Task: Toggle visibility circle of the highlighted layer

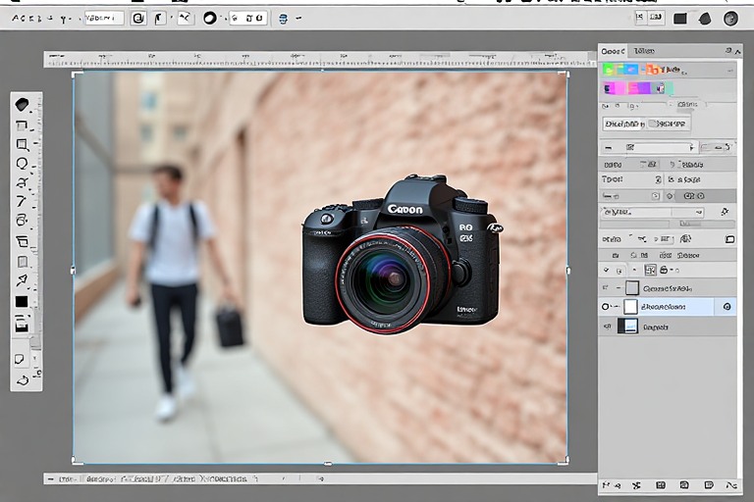Action: click(605, 307)
